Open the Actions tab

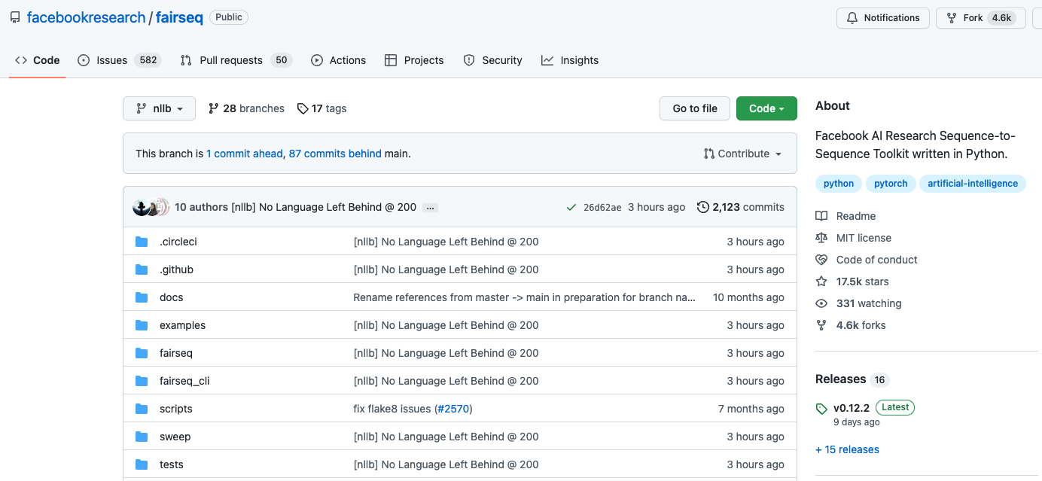tap(339, 60)
